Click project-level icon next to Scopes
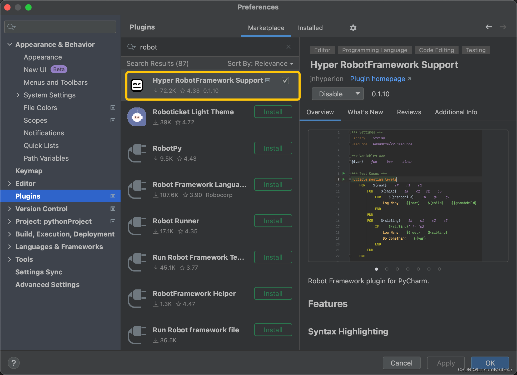The width and height of the screenshot is (517, 375). click(x=113, y=120)
